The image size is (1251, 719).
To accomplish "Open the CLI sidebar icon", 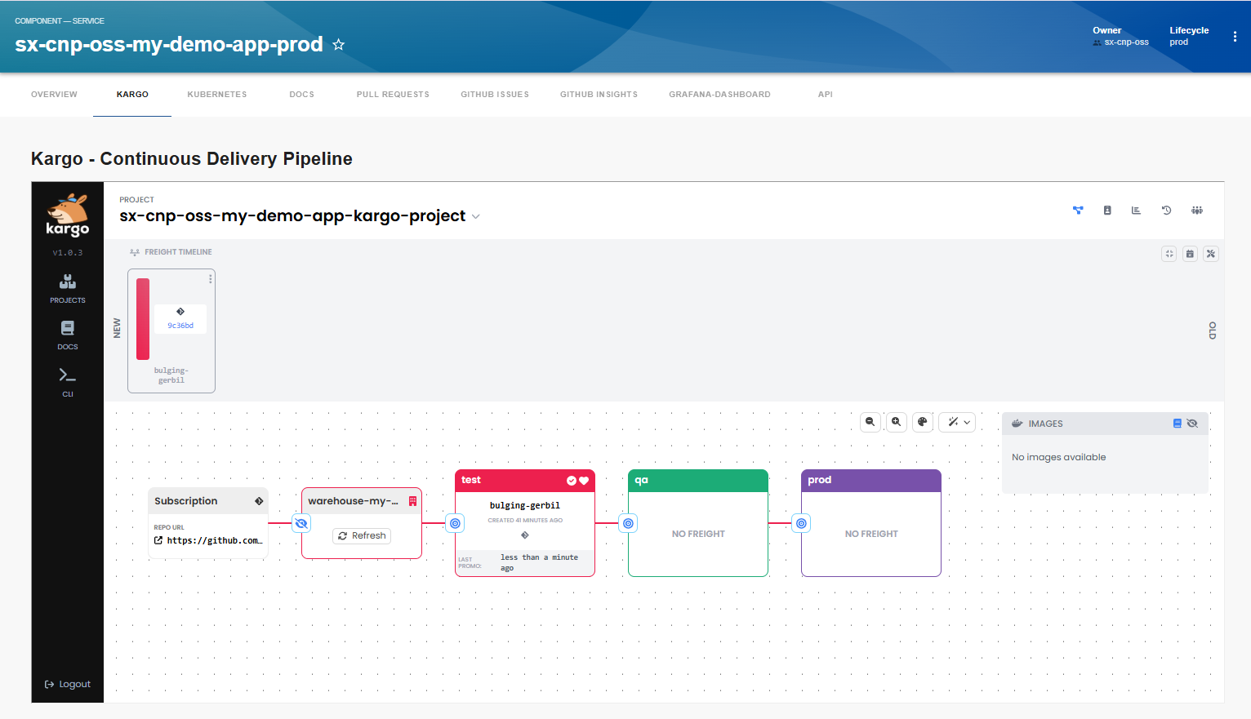I will pos(68,382).
